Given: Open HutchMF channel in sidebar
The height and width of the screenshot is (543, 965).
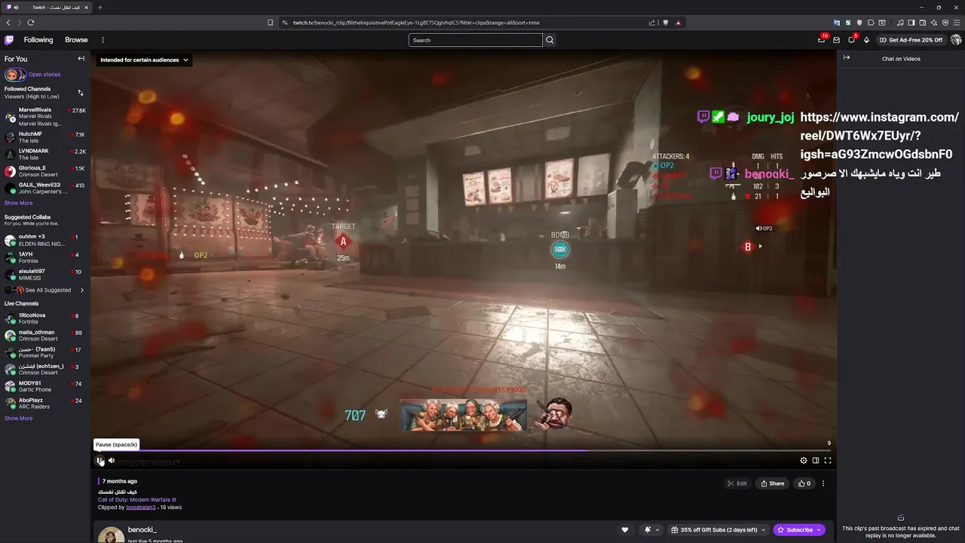Looking at the screenshot, I should [x=45, y=137].
